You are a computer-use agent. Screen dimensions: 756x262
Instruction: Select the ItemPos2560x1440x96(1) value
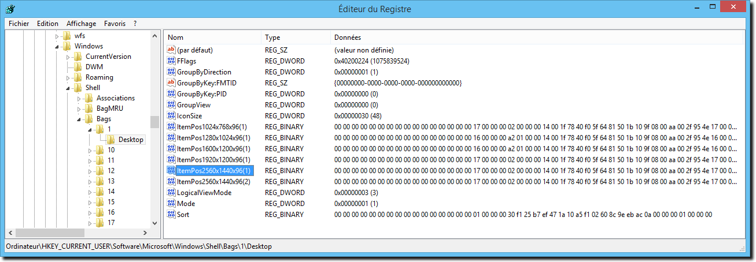(213, 171)
